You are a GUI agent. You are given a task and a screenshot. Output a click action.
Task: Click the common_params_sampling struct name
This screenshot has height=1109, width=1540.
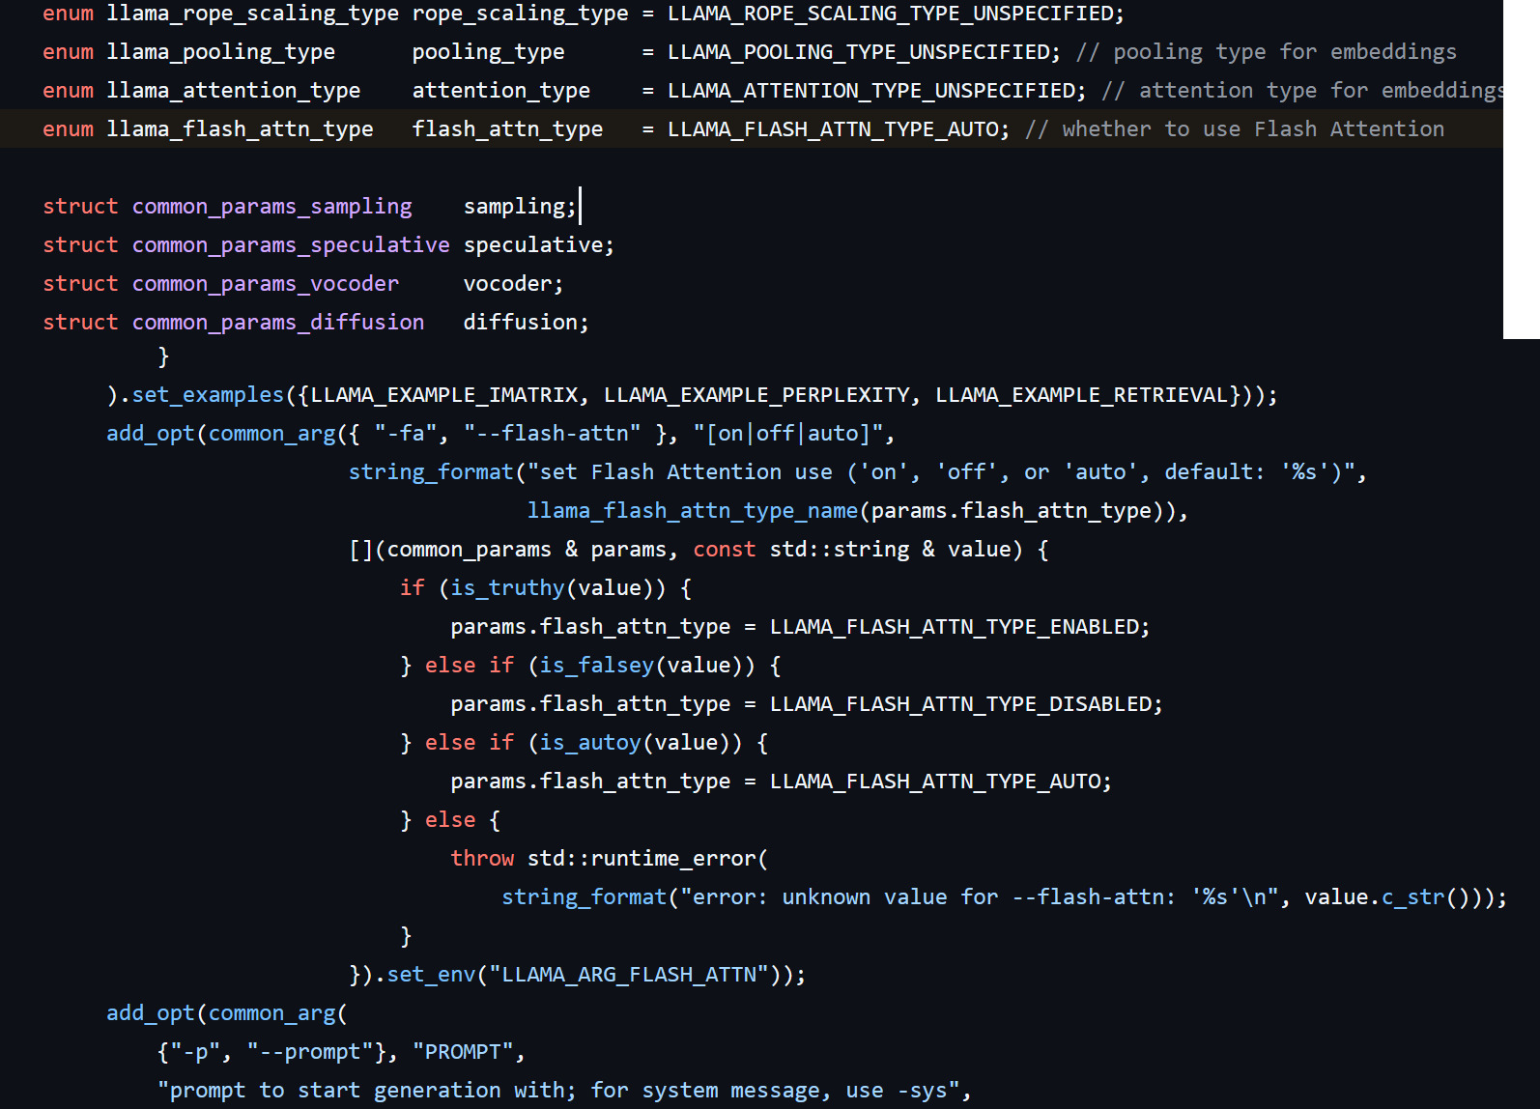271,207
